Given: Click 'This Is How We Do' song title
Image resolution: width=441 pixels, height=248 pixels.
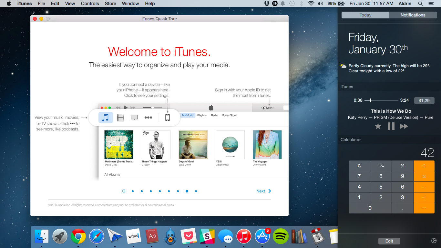Looking at the screenshot, I should [x=391, y=111].
